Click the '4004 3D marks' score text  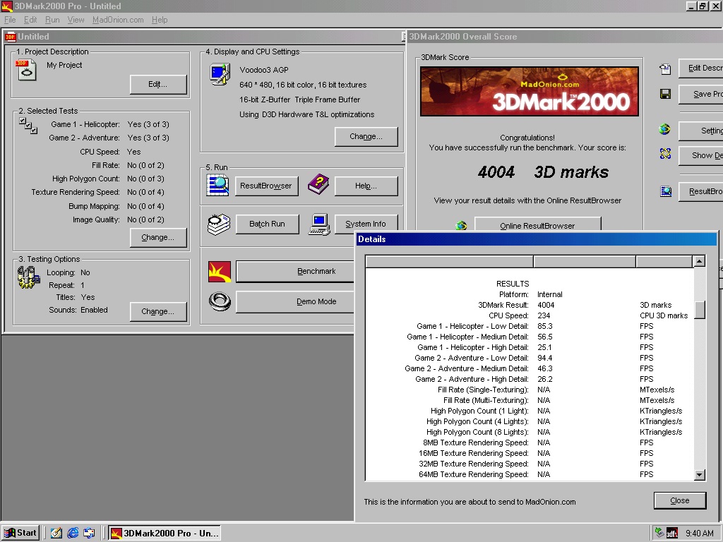click(x=543, y=172)
